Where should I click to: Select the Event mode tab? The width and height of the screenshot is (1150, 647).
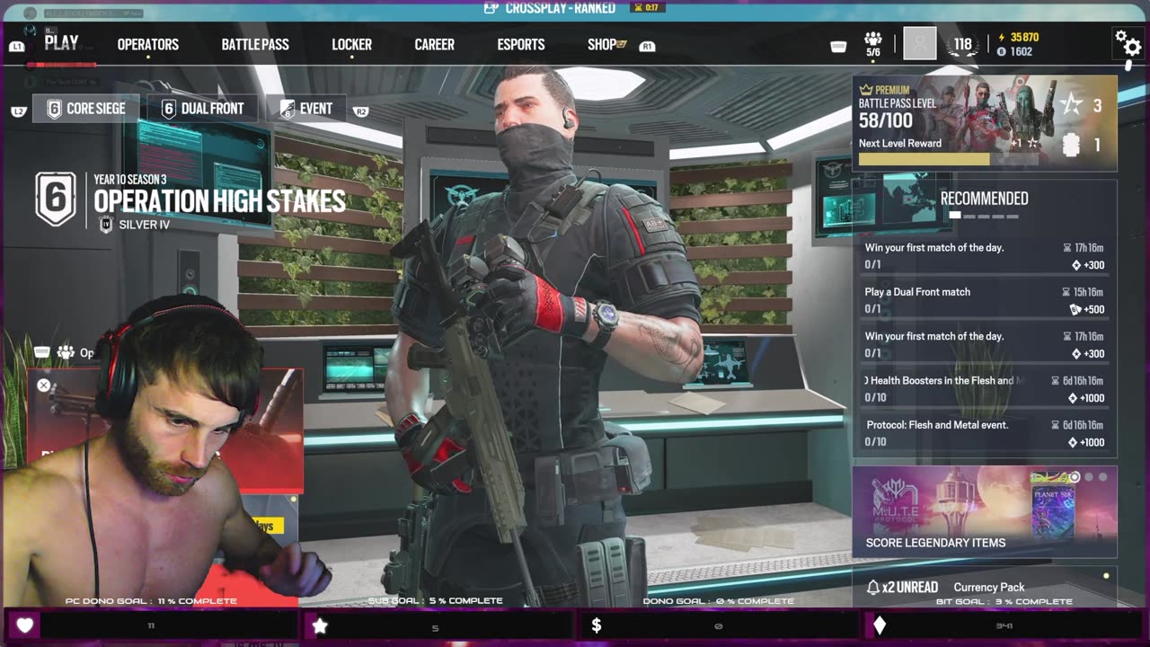click(x=305, y=109)
